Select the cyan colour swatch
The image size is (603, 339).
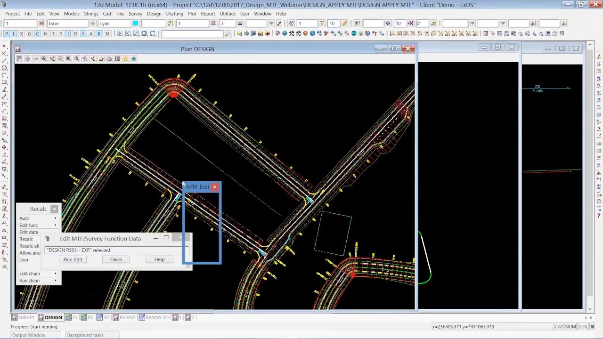136,23
